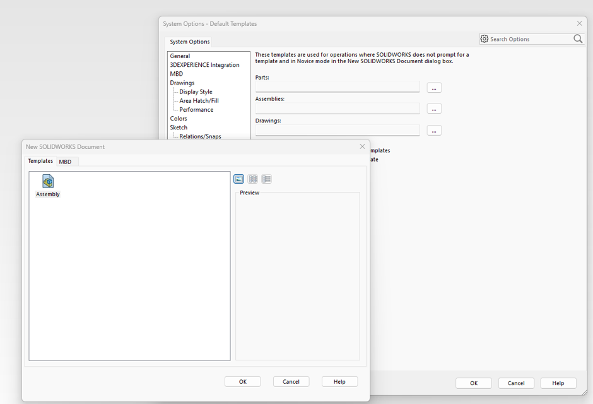The image size is (593, 404).
Task: Click Cancel in New SOLIDWORKS Document dialog
Action: coord(291,382)
